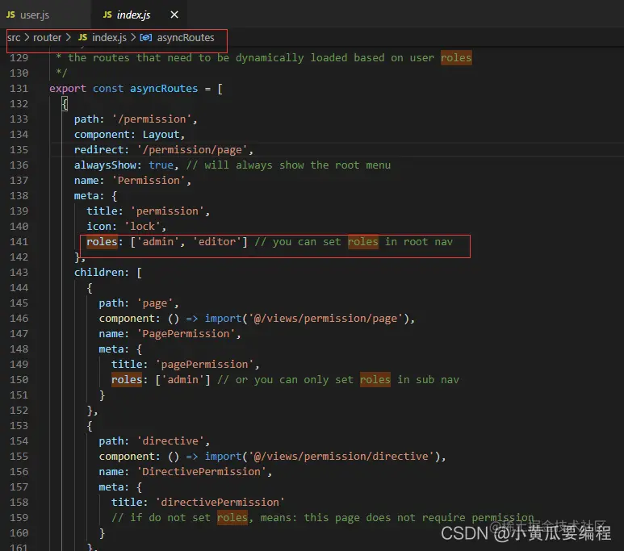Open the index.js breadcrumb segment
The image size is (624, 551).
109,37
